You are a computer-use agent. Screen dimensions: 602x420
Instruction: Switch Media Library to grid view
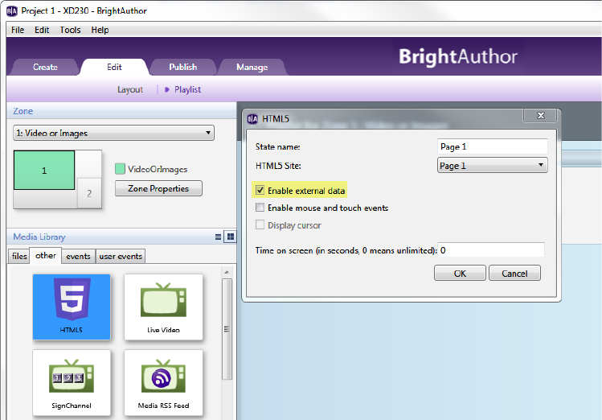coord(231,237)
